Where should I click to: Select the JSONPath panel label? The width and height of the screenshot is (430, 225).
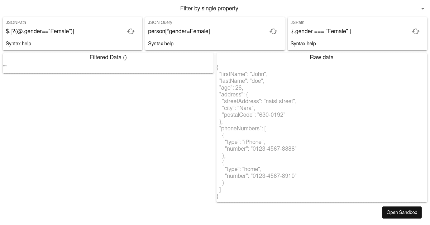(x=16, y=22)
